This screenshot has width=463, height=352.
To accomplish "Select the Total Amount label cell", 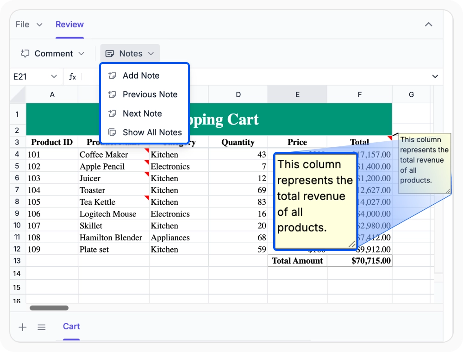I will tap(297, 261).
